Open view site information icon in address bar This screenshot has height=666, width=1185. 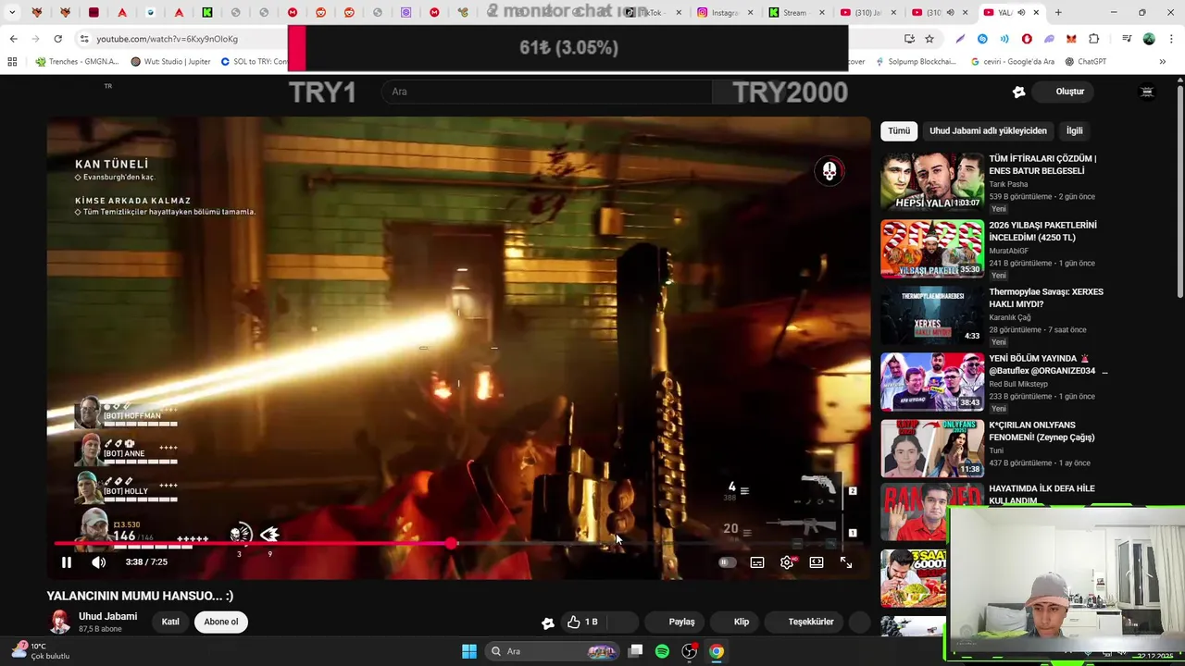[84, 39]
